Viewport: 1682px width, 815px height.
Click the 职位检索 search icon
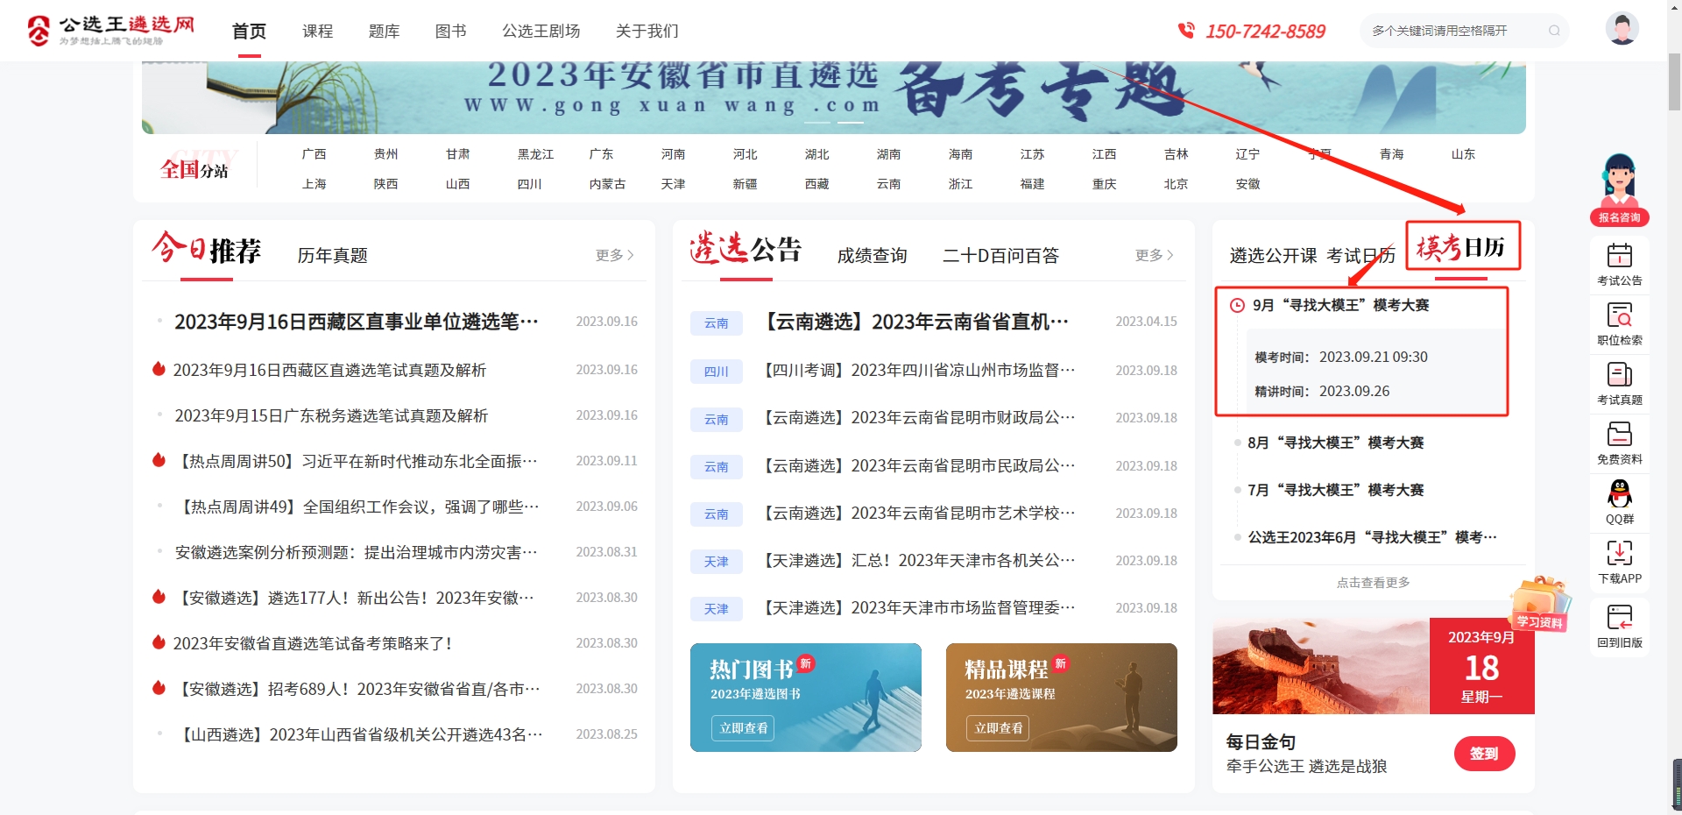pyautogui.click(x=1619, y=315)
